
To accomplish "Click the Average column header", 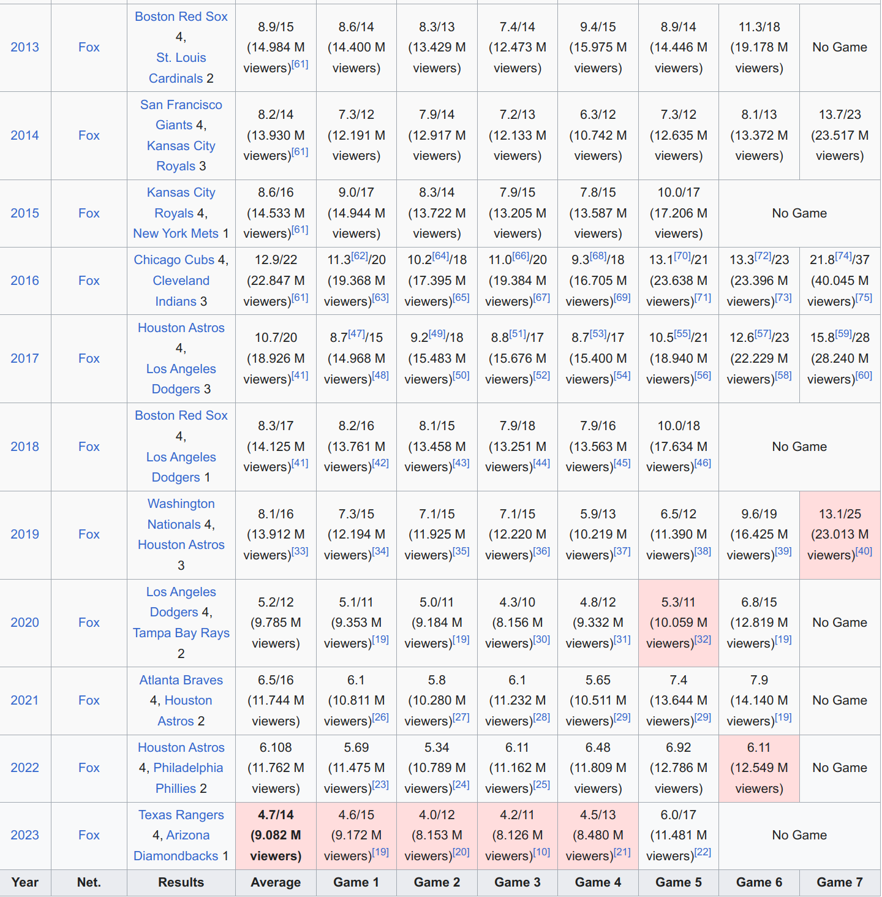I will [x=276, y=882].
